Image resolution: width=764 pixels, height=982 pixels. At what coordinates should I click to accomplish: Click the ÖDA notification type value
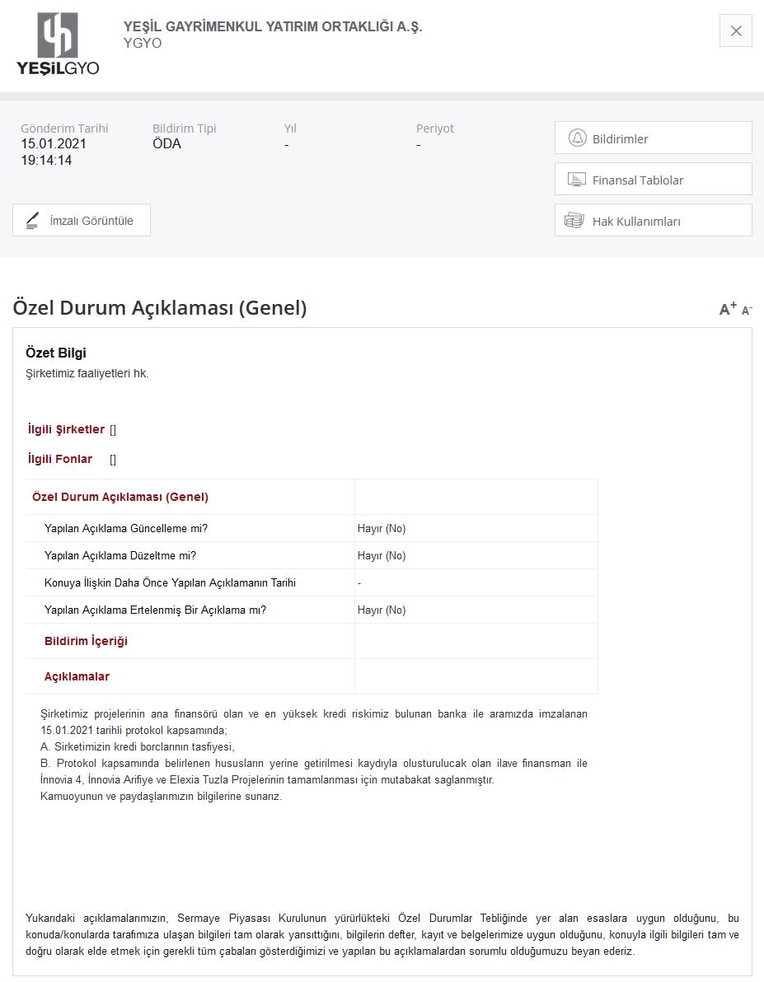(166, 144)
